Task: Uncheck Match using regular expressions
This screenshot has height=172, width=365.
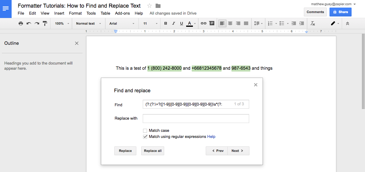Action: coord(145,137)
